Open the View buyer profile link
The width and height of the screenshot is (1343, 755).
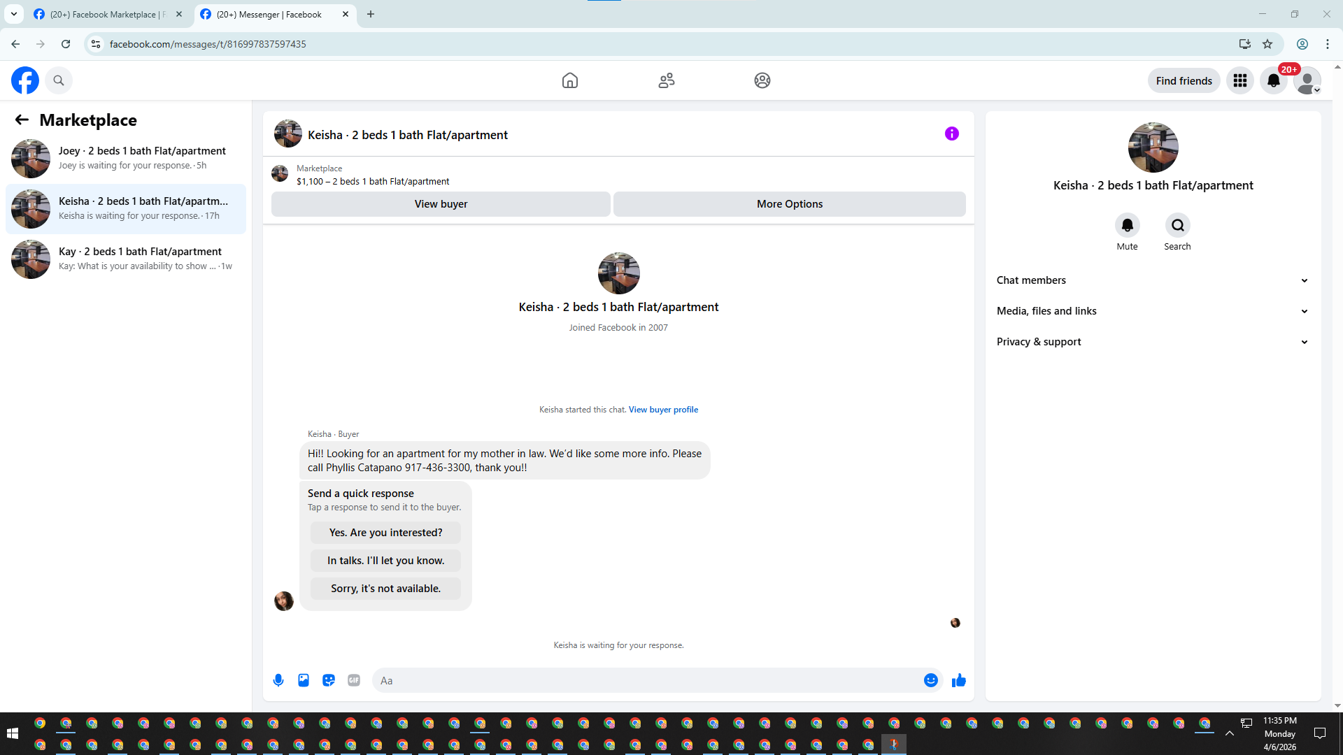click(x=663, y=410)
